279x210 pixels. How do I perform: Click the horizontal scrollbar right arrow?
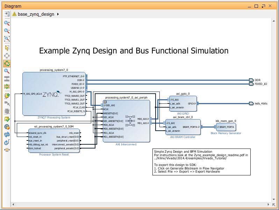coord(268,205)
